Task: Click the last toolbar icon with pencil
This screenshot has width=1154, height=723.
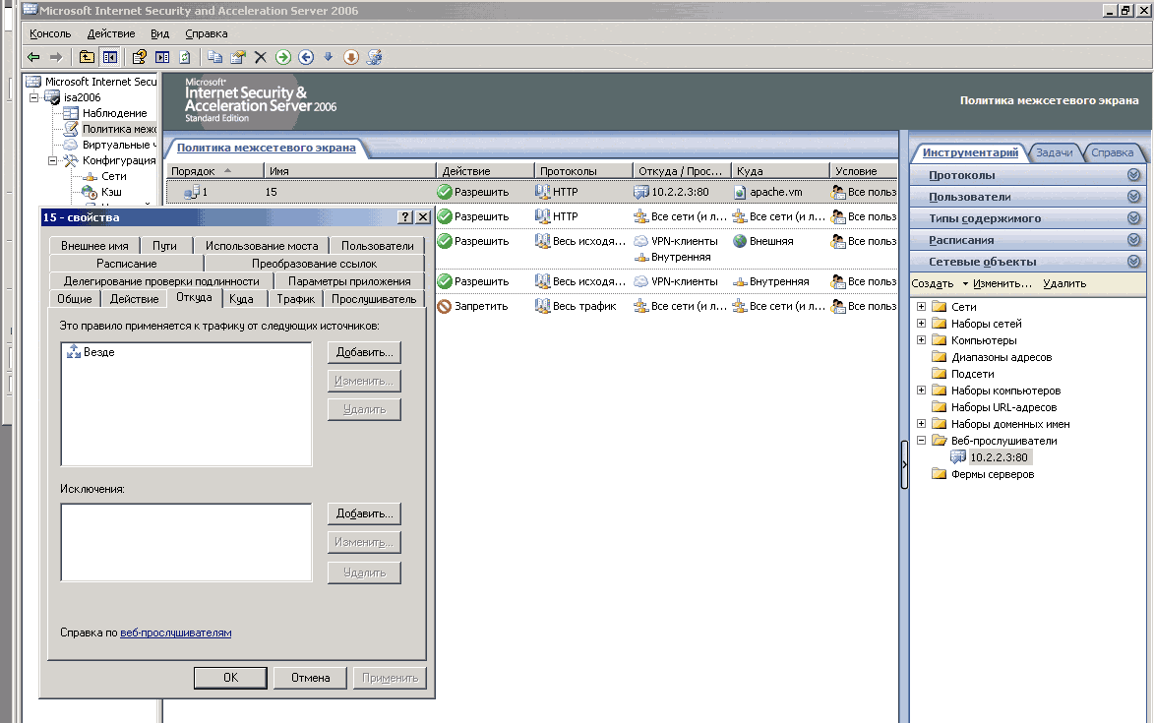Action: (x=374, y=57)
